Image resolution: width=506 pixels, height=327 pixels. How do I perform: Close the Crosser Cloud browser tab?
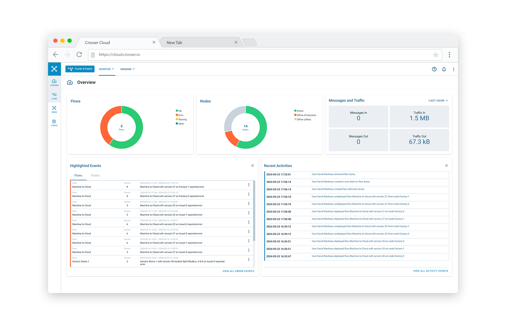tap(154, 42)
